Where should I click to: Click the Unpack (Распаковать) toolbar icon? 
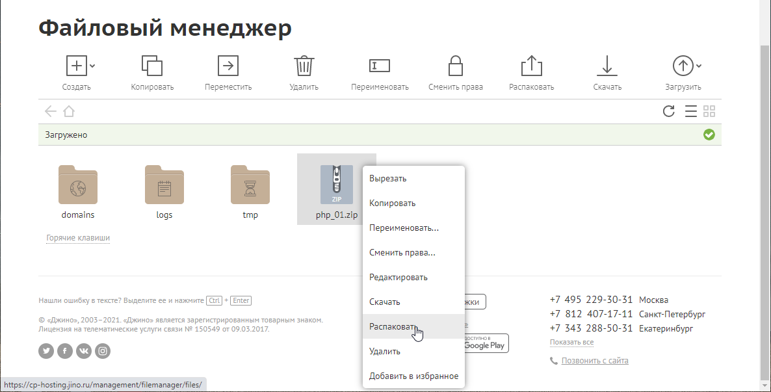coord(531,66)
